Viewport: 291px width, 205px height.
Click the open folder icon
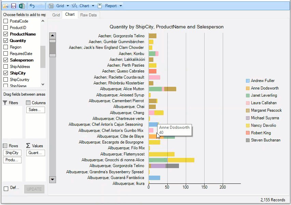(x=5, y=6)
